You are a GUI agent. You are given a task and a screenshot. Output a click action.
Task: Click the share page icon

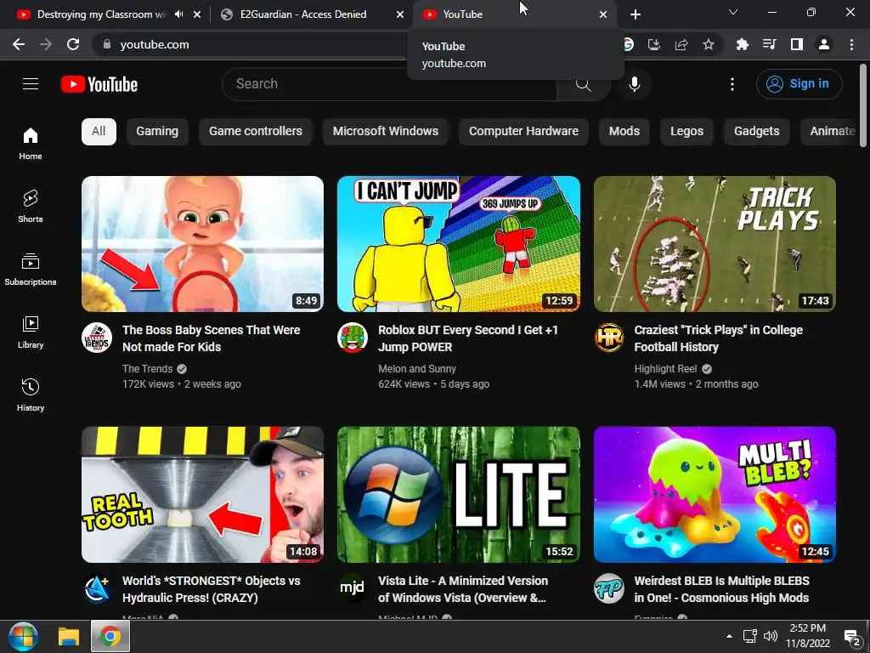click(681, 44)
